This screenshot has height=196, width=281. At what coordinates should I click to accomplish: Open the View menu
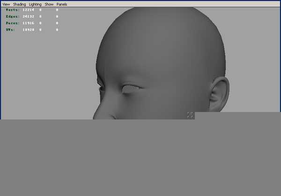6,4
